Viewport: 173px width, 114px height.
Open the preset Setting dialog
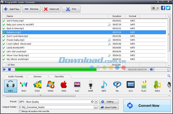pyautogui.click(x=109, y=102)
